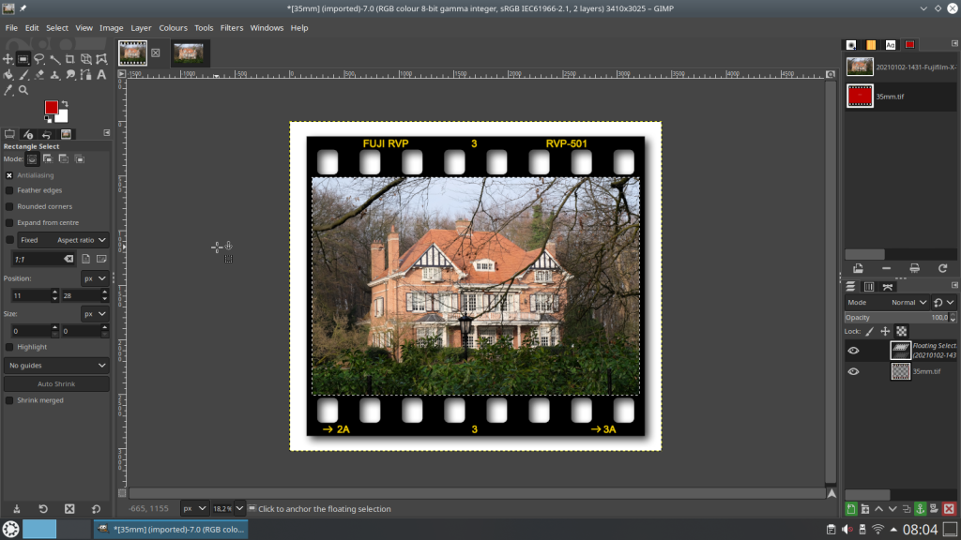
Task: Select the Free Select lasso tool
Action: point(38,59)
